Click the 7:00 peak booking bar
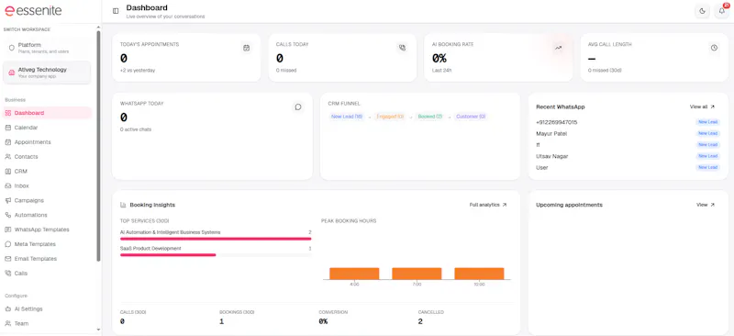Screen dimensions: 734x336 pyautogui.click(x=417, y=274)
